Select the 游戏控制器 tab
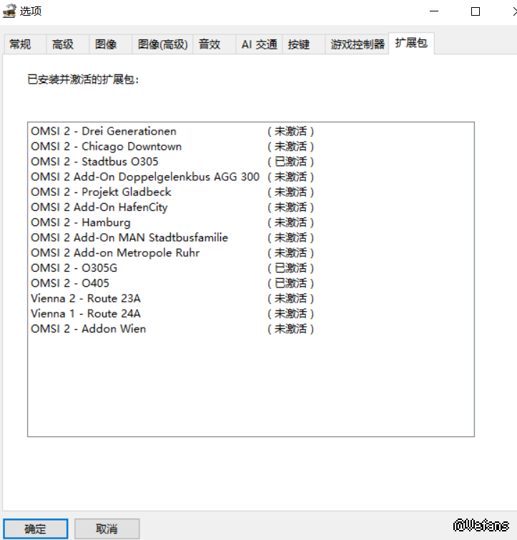517x540 pixels. pyautogui.click(x=358, y=44)
